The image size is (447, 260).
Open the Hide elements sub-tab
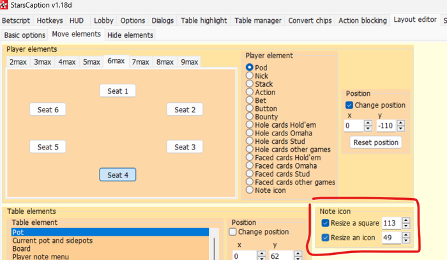(x=130, y=35)
